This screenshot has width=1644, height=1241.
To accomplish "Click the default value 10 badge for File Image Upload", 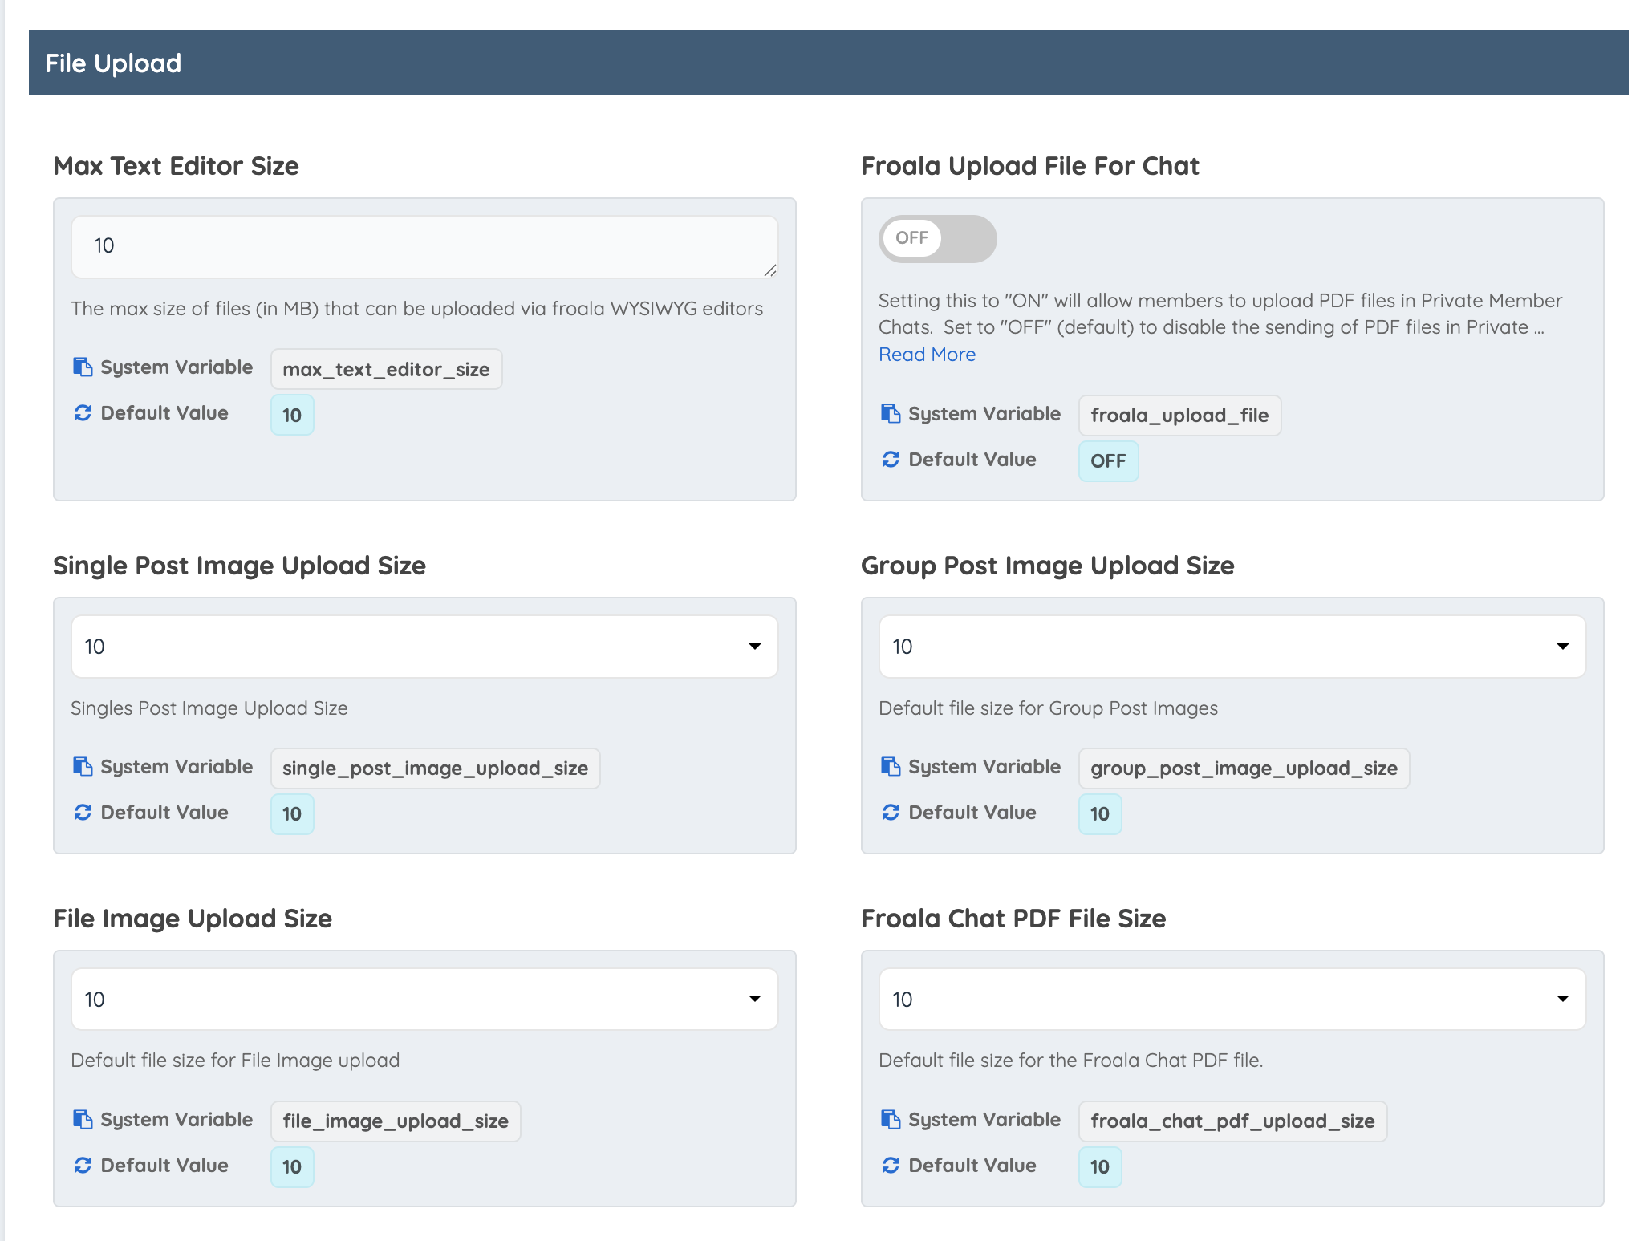I will tap(292, 1167).
